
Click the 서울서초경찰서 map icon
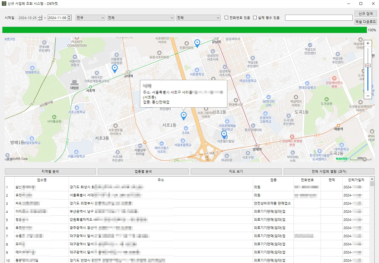coord(75,57)
